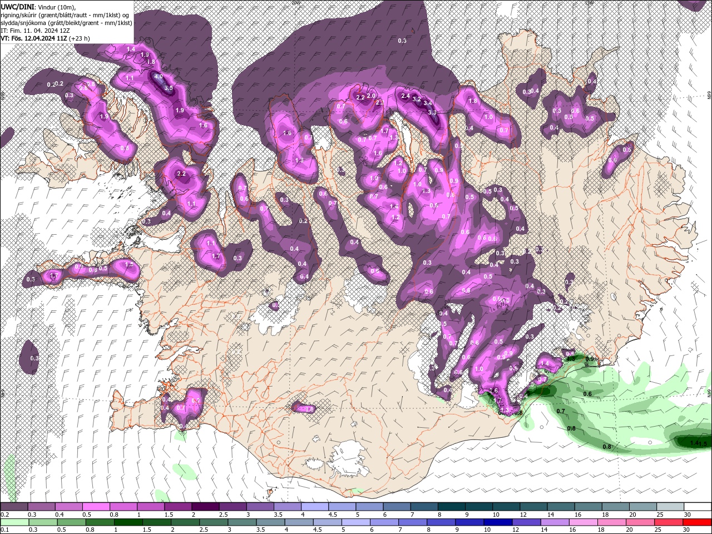
Task: Click the "3.4" snowfall value on the map
Action: point(427,103)
